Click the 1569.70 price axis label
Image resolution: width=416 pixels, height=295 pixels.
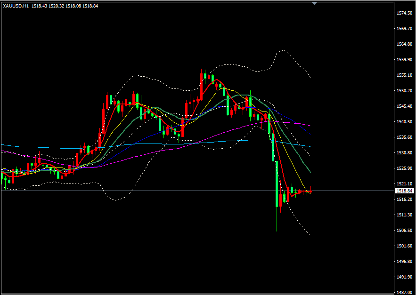pyautogui.click(x=404, y=28)
